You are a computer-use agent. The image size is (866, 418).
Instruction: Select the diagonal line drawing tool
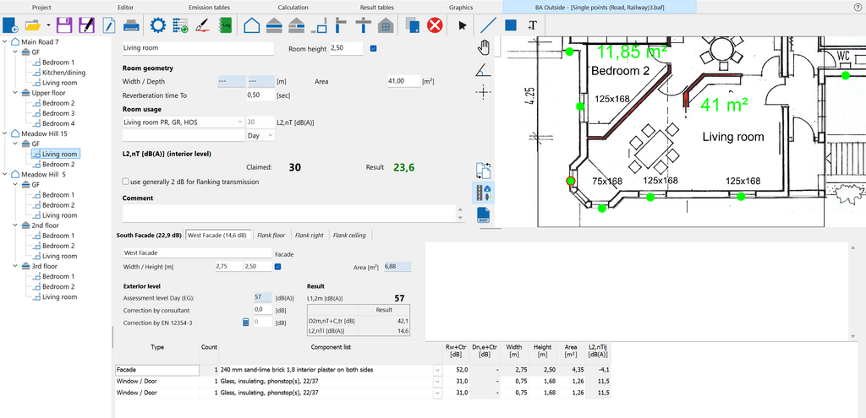coord(487,25)
